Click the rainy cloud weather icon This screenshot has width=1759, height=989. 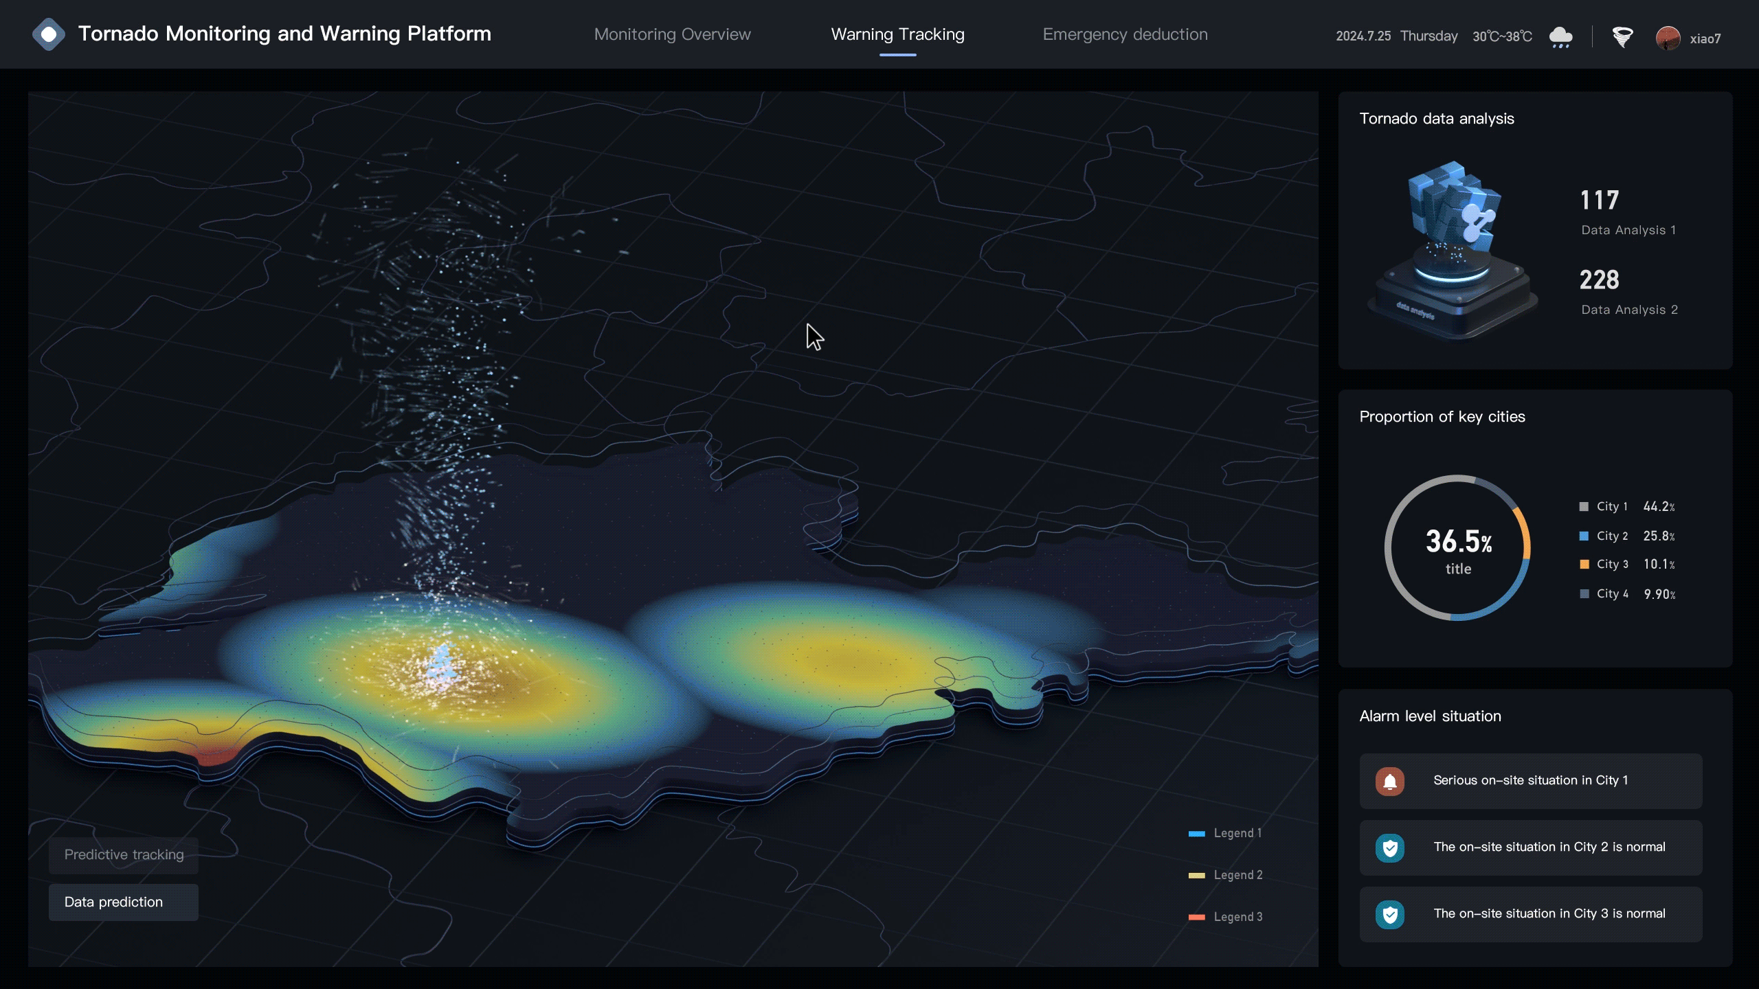coord(1560,36)
